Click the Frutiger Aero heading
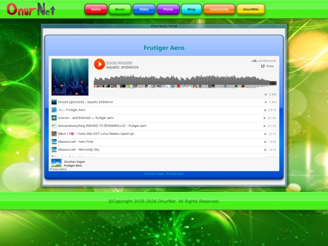This screenshot has width=328, height=246. (x=164, y=48)
